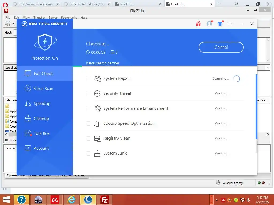
Task: Open FileZilla File menu
Action: point(8,17)
